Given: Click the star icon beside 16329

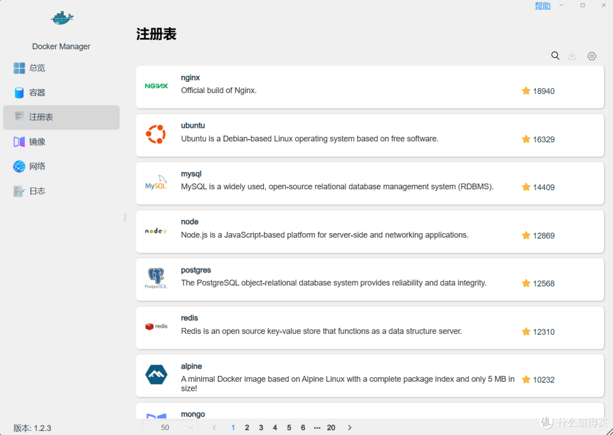Looking at the screenshot, I should pos(526,139).
